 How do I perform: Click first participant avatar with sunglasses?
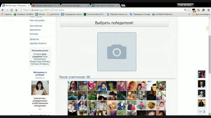point(73,86)
